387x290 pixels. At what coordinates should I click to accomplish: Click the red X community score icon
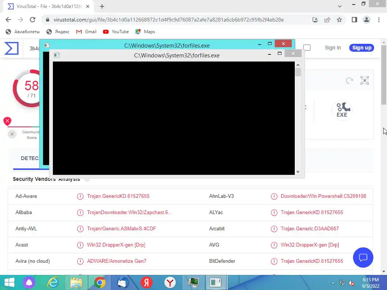7,121
